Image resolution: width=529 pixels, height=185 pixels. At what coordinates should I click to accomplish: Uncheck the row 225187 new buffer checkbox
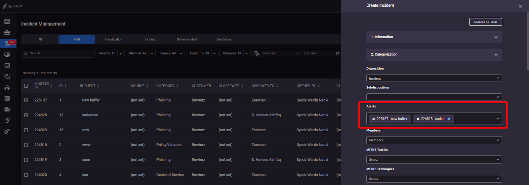[26, 100]
